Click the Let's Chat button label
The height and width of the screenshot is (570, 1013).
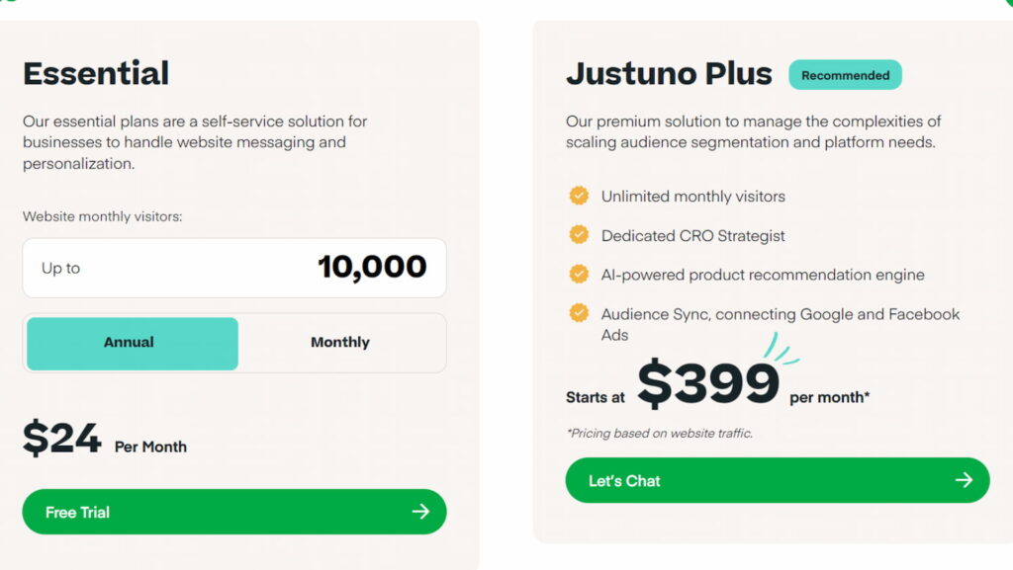click(624, 480)
